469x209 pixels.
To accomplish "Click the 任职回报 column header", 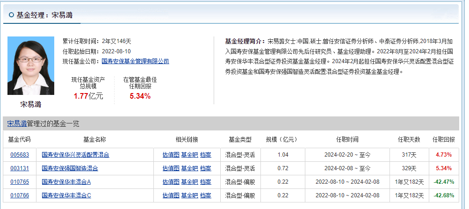I will point(443,139).
